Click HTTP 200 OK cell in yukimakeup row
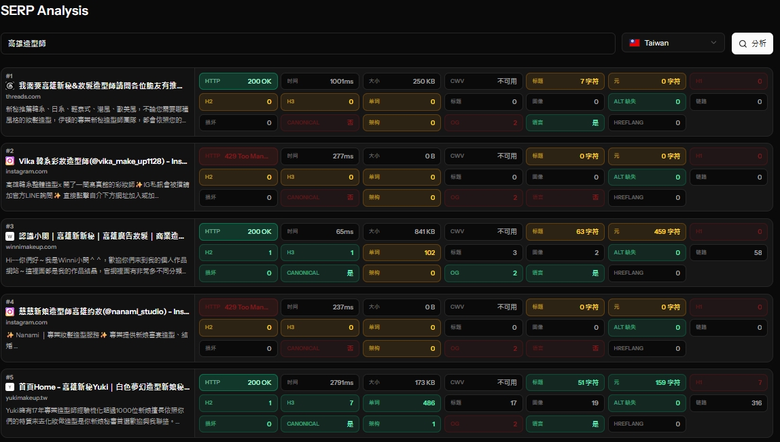 pos(238,382)
